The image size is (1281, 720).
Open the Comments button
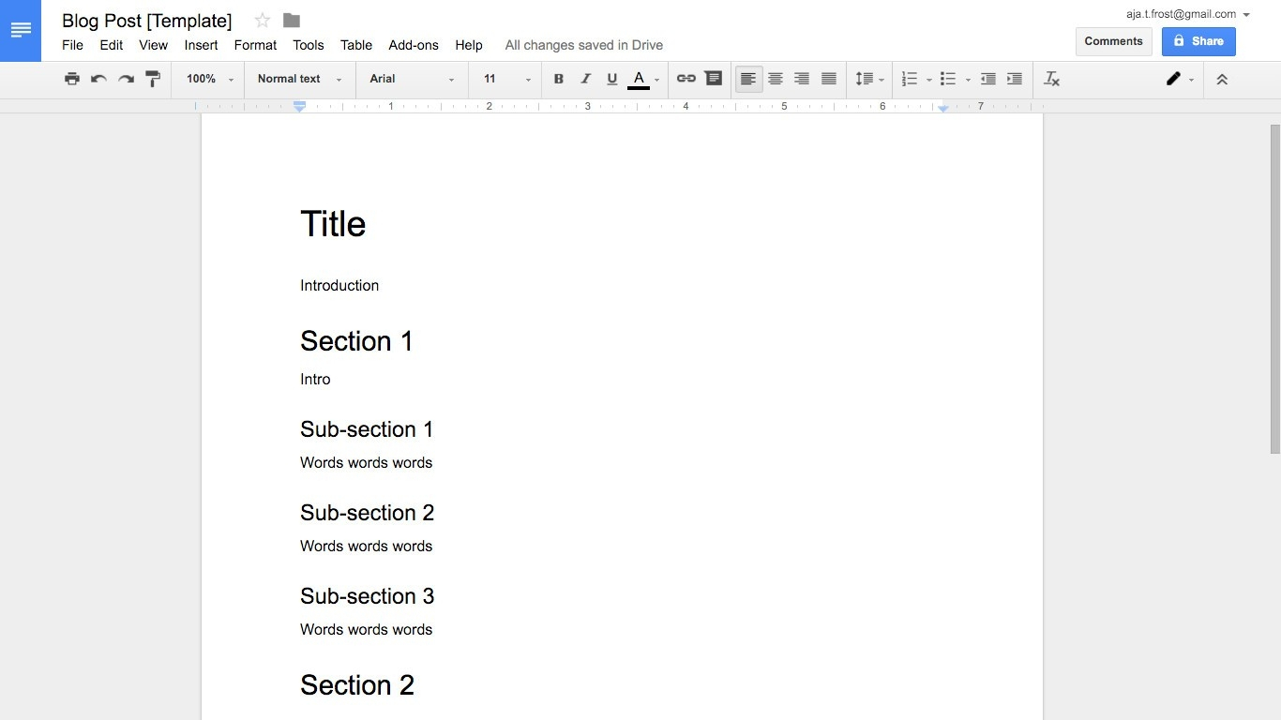[x=1113, y=41]
